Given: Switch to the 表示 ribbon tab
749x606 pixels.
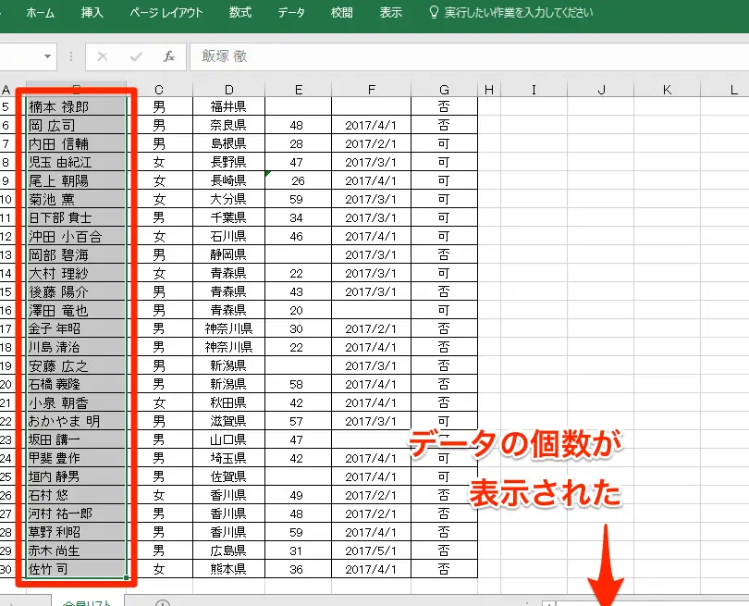Looking at the screenshot, I should tap(390, 13).
